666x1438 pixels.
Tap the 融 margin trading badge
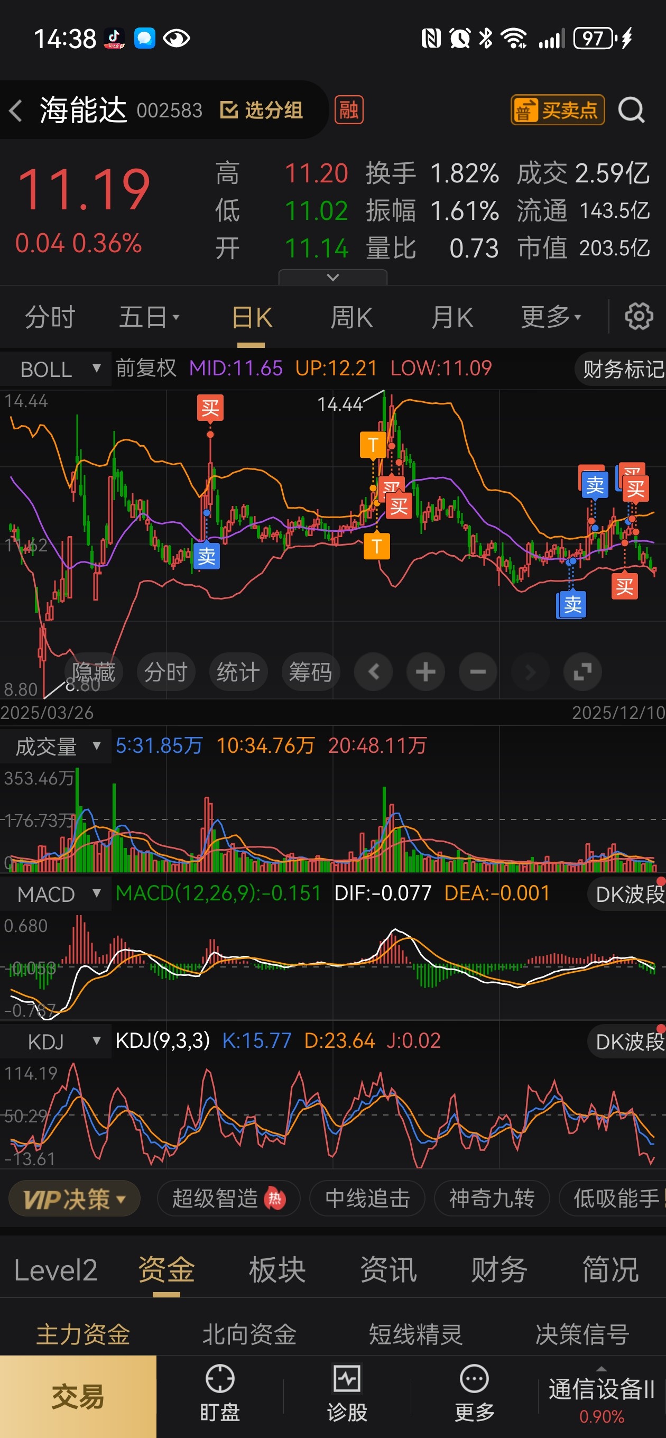[349, 110]
